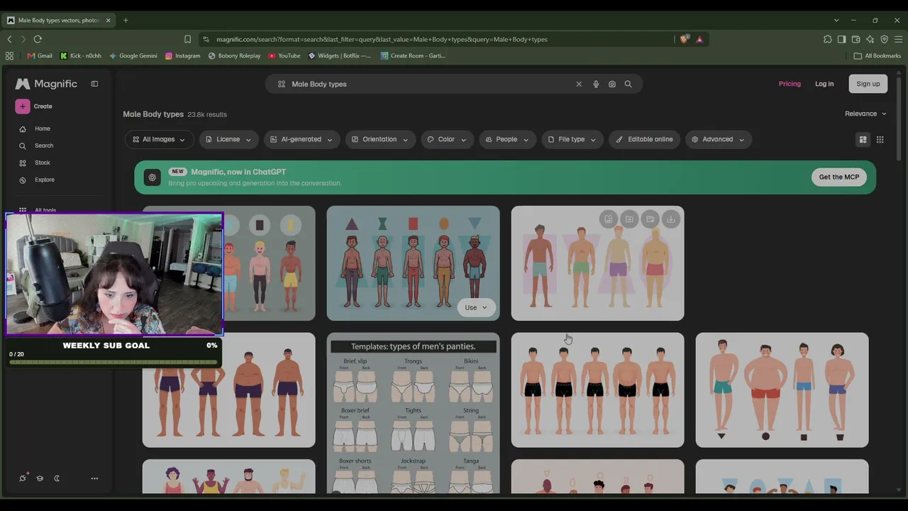The height and width of the screenshot is (511, 908).
Task: Open a new browser tab
Action: pyautogui.click(x=126, y=20)
